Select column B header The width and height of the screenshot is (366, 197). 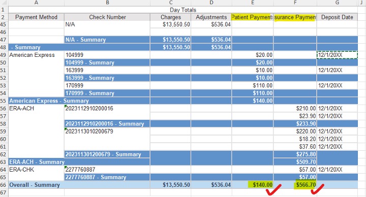tap(107, 3)
